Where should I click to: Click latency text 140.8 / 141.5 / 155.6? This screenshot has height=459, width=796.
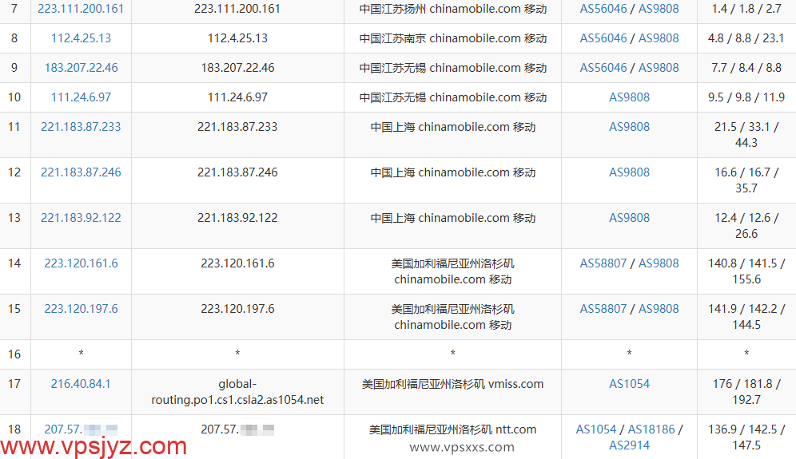746,271
